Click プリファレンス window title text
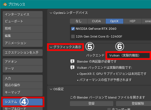Viewport: 151px width, 110px height. point(17,4)
